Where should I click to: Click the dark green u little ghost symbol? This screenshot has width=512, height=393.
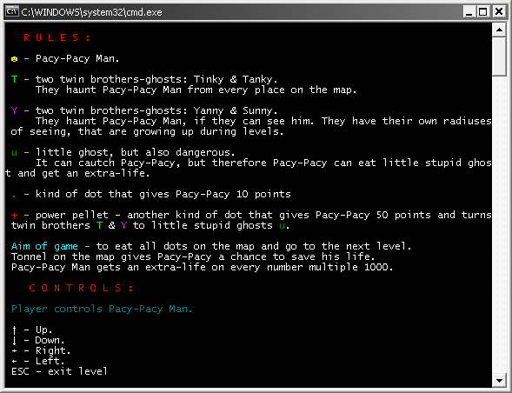[x=15, y=152]
